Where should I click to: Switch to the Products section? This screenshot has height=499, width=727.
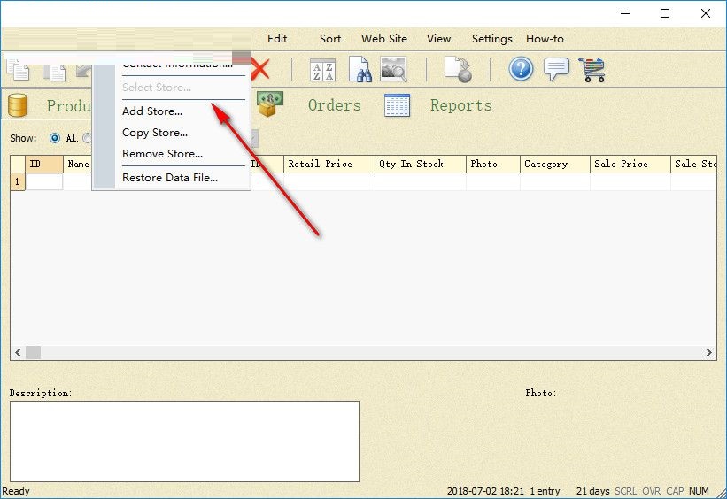[x=68, y=105]
